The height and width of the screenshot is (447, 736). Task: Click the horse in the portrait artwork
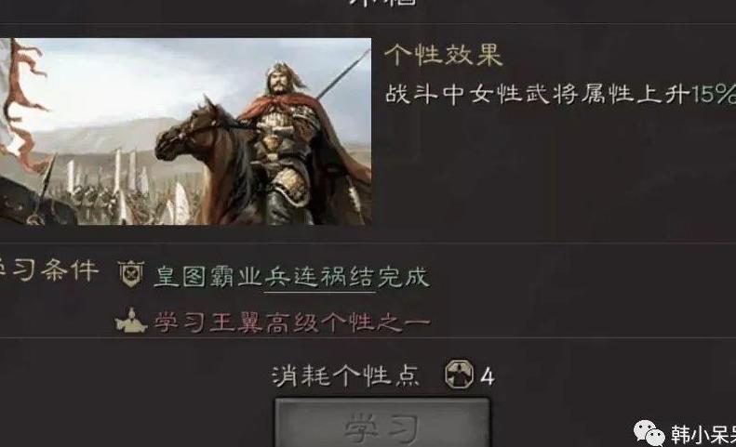click(207, 160)
